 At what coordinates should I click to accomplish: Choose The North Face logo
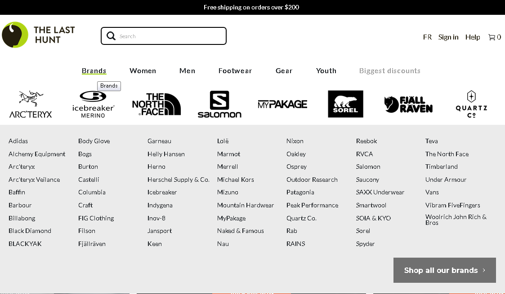(x=156, y=104)
